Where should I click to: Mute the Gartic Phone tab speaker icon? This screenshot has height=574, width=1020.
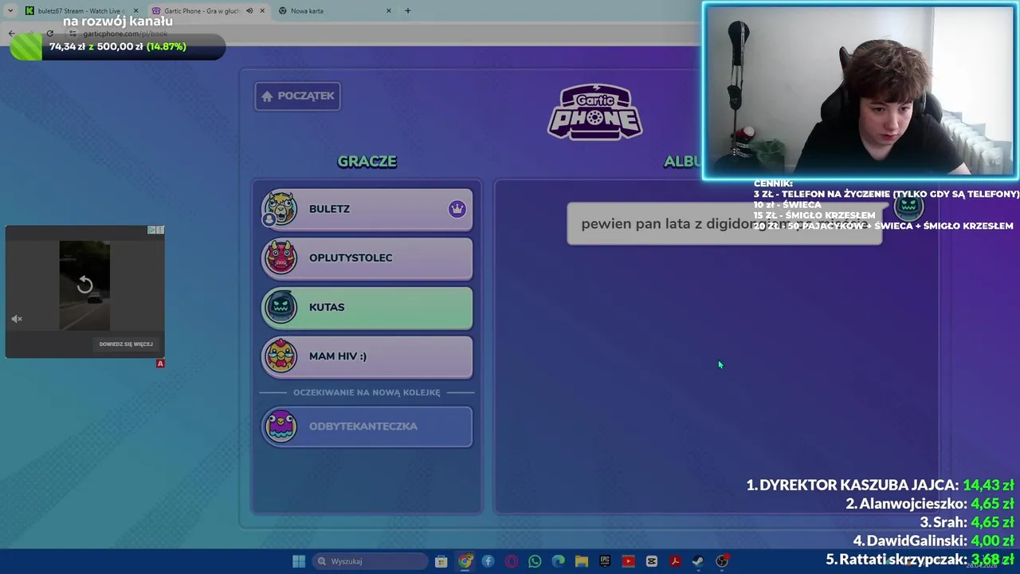[249, 11]
